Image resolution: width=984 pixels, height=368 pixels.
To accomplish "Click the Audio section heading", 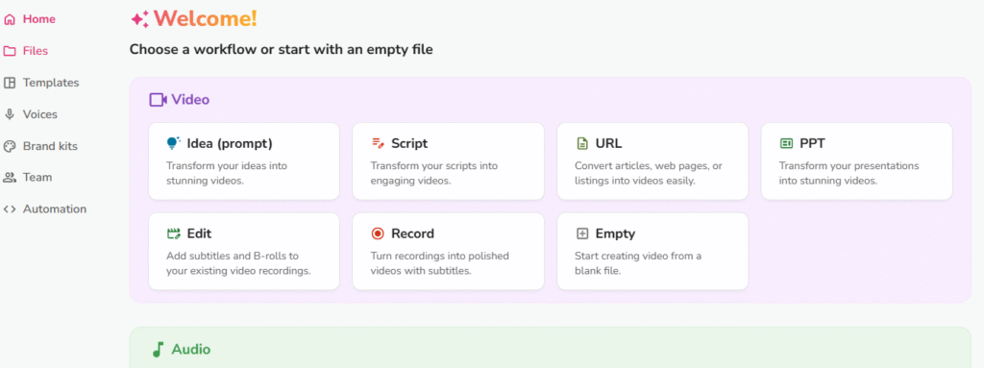I will tap(191, 350).
